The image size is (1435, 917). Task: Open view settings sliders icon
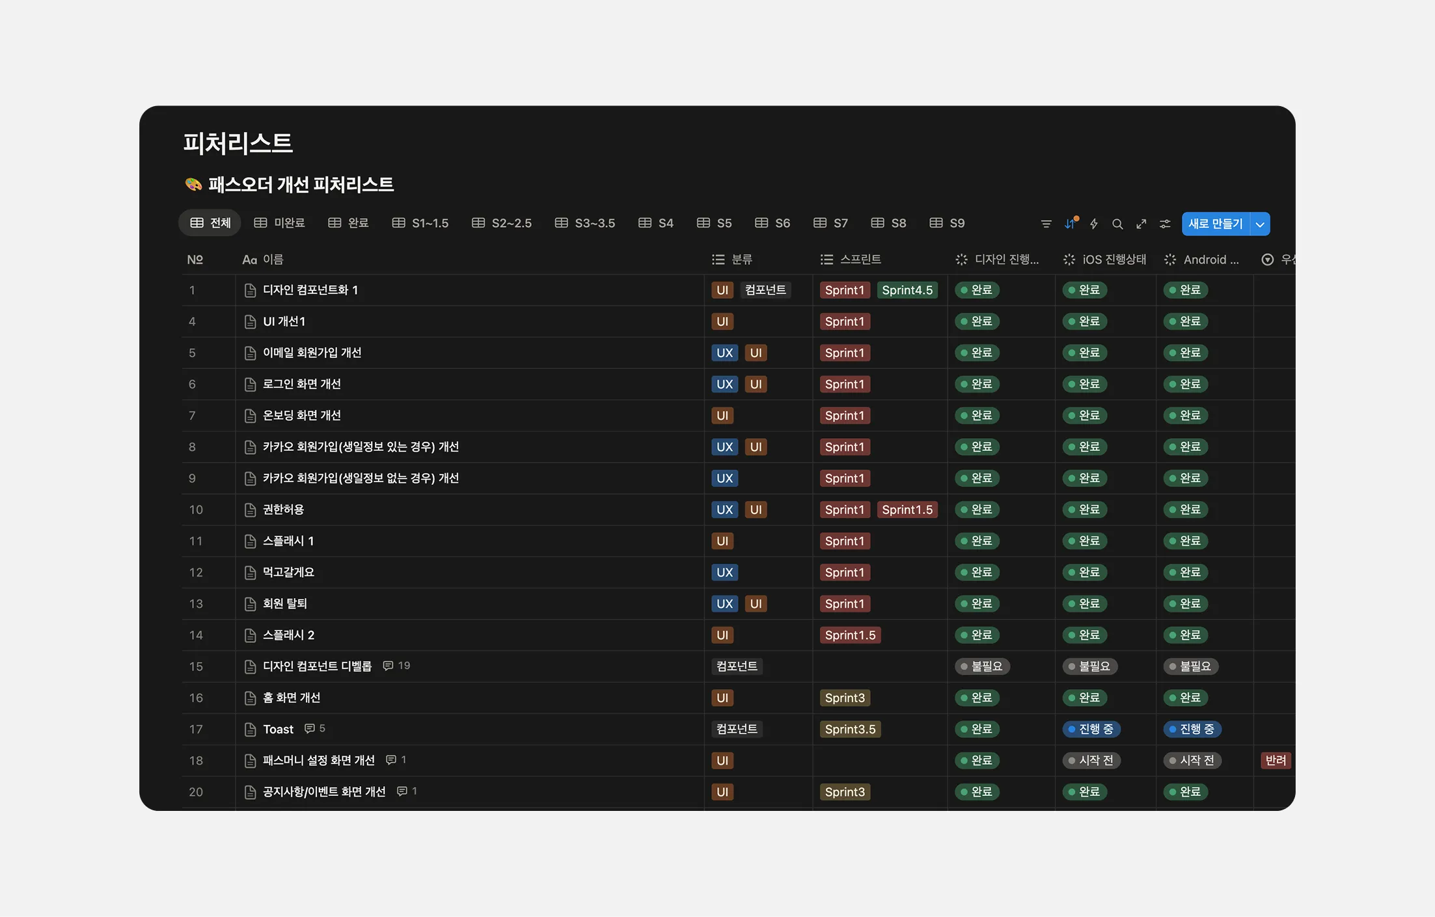click(x=1165, y=224)
